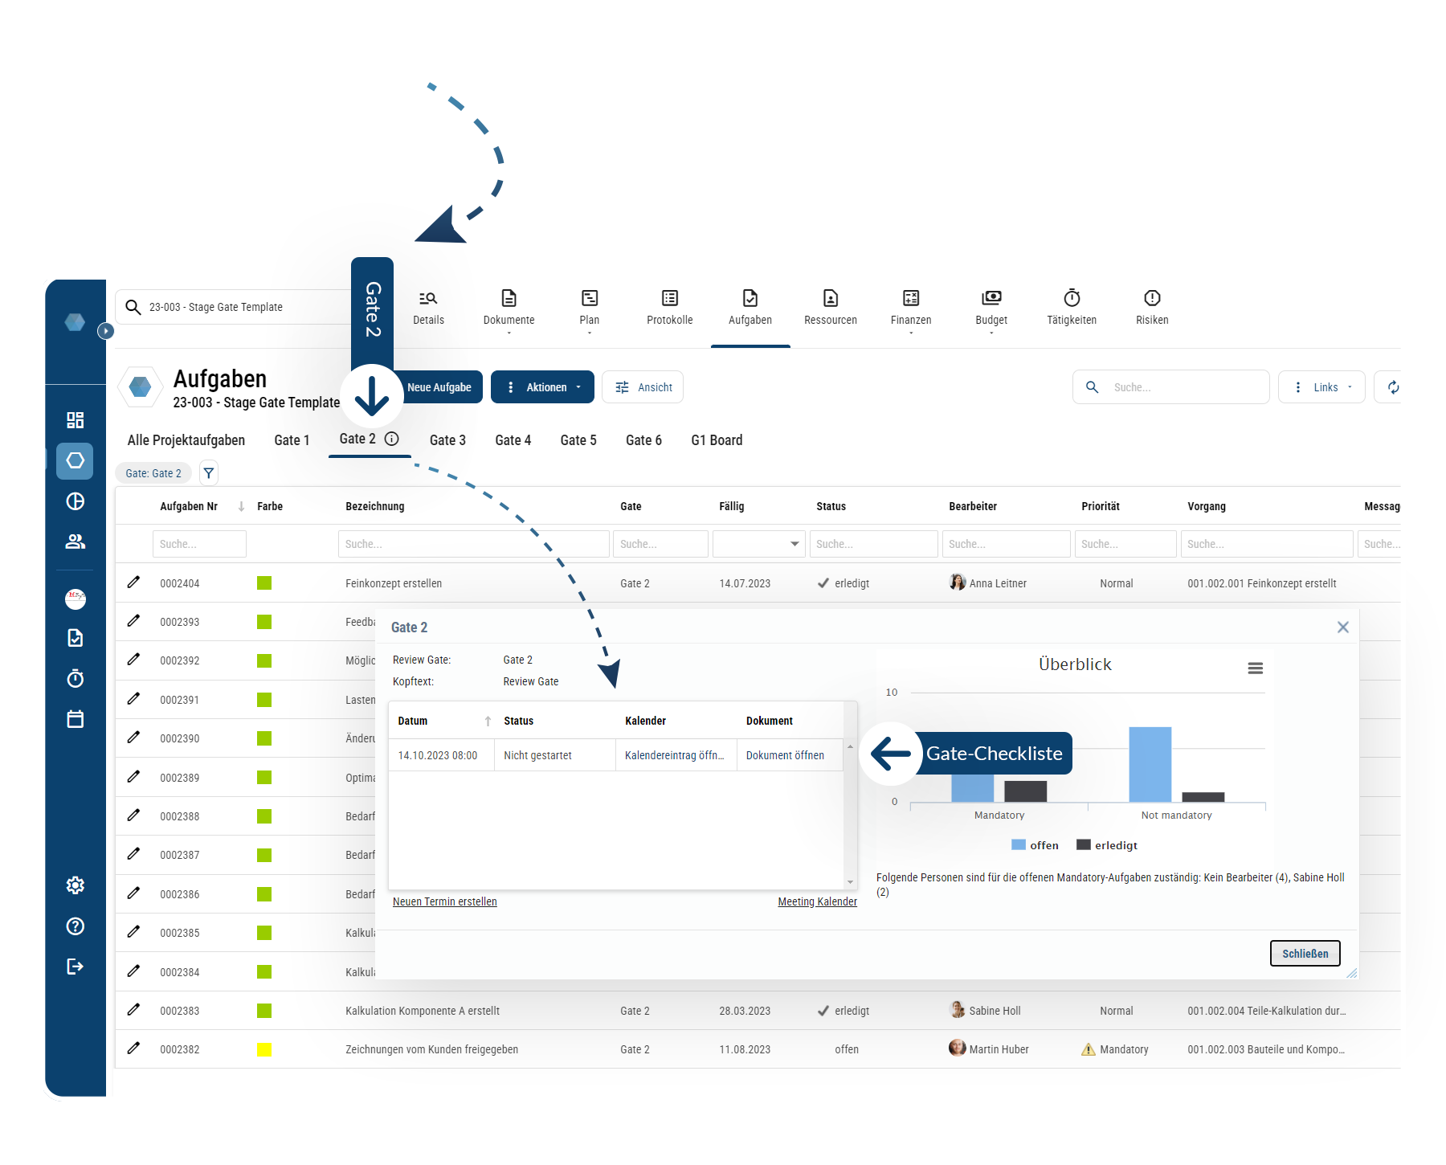Open the calendar icon in sidebar
The height and width of the screenshot is (1165, 1446).
[75, 719]
